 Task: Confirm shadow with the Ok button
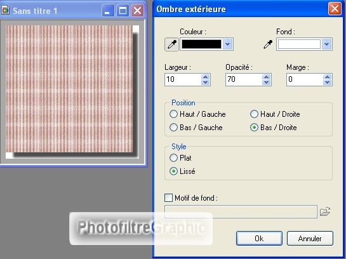coord(259,238)
